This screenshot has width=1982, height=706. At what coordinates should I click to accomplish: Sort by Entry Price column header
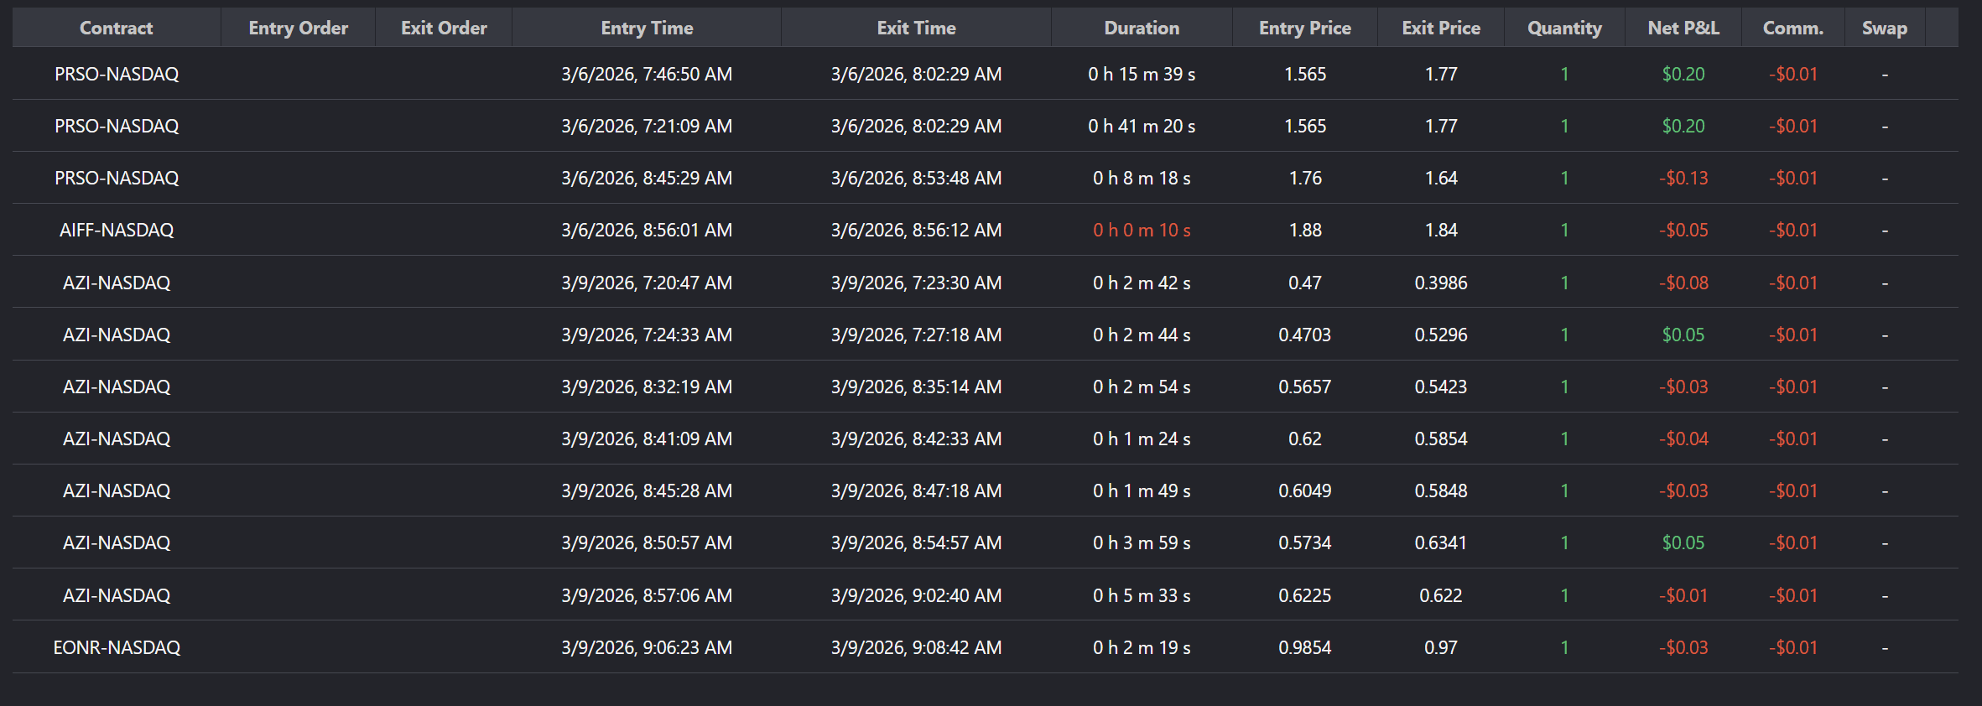click(x=1304, y=28)
